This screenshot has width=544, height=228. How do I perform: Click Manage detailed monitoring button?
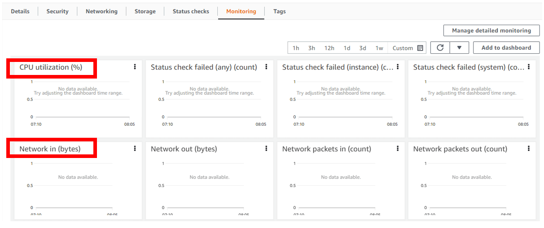[491, 31]
